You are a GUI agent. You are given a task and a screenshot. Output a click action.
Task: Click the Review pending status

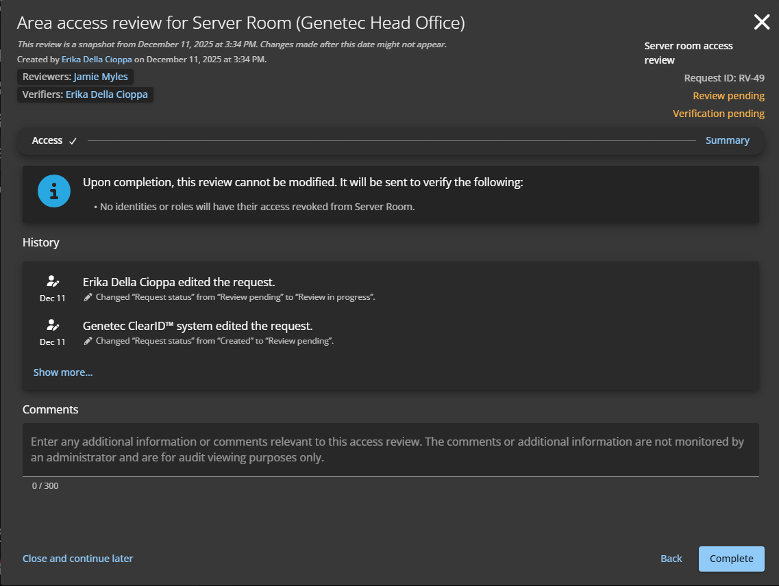(x=728, y=95)
